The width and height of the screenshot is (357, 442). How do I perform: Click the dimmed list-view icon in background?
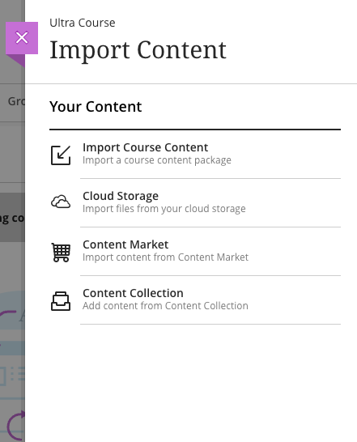tap(18, 374)
